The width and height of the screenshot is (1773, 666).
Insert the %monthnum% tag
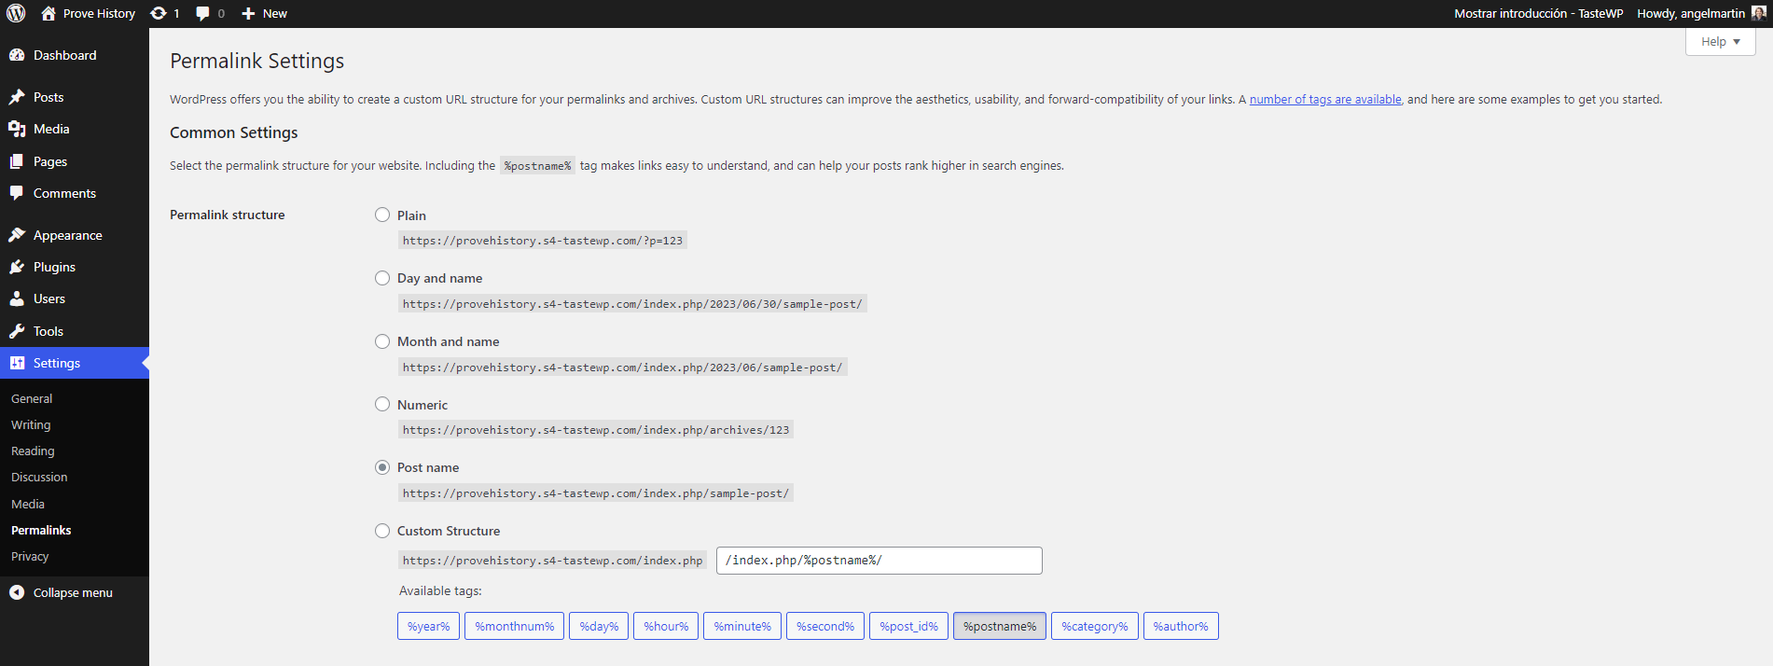(x=515, y=626)
